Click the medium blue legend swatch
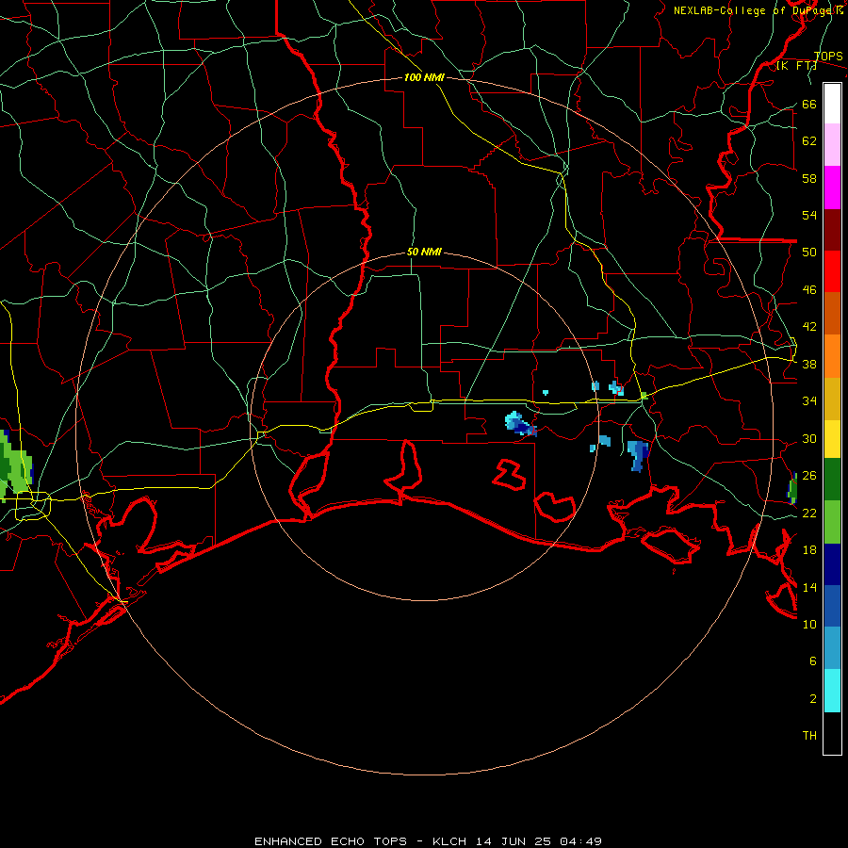This screenshot has width=848, height=848. (x=832, y=606)
